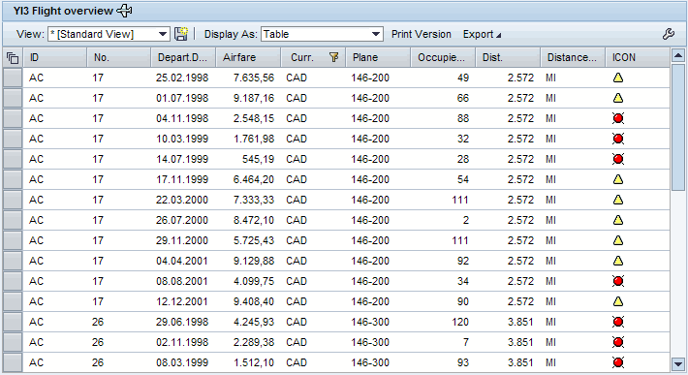Open the settings wrench icon
The height and width of the screenshot is (375, 688).
pyautogui.click(x=669, y=34)
